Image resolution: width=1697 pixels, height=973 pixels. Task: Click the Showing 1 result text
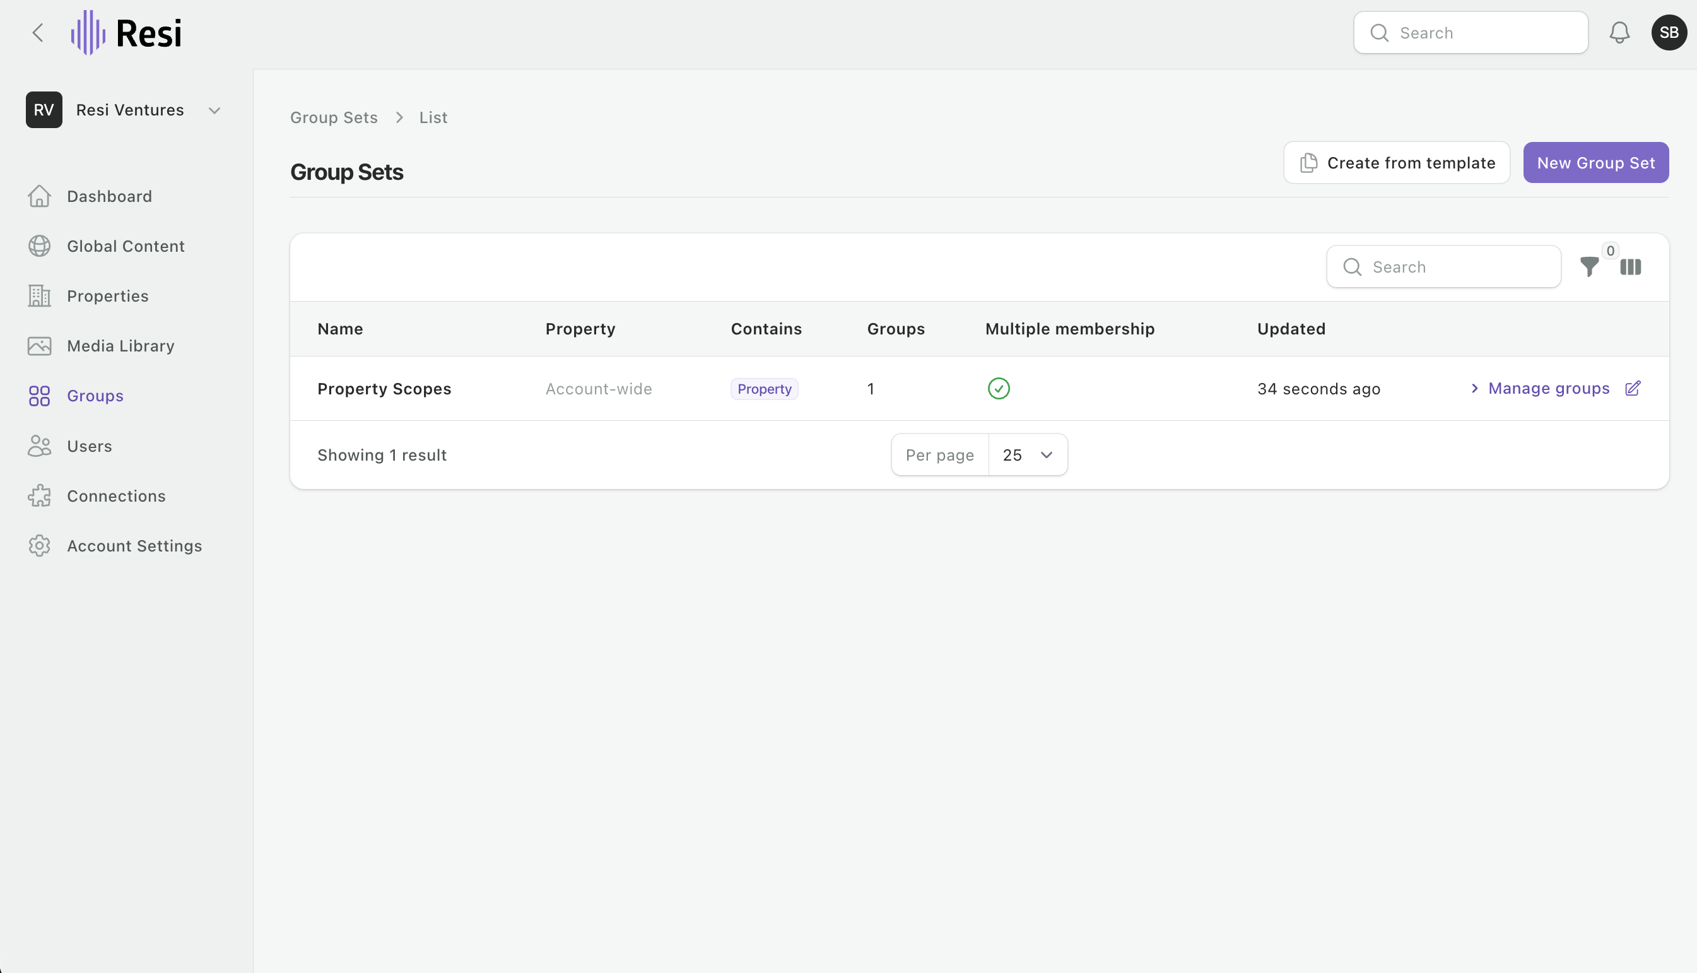[x=382, y=455]
